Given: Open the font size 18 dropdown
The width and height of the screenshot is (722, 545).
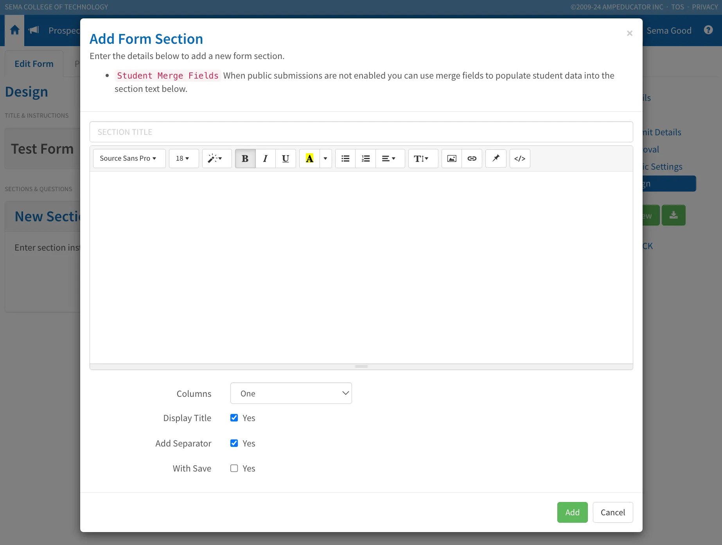Looking at the screenshot, I should pos(184,158).
